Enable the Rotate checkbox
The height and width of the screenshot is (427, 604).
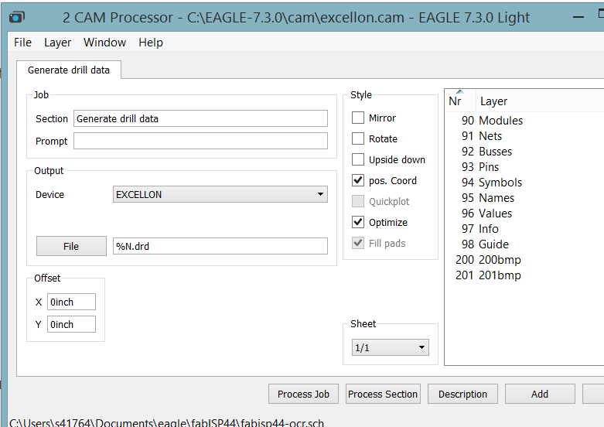358,138
